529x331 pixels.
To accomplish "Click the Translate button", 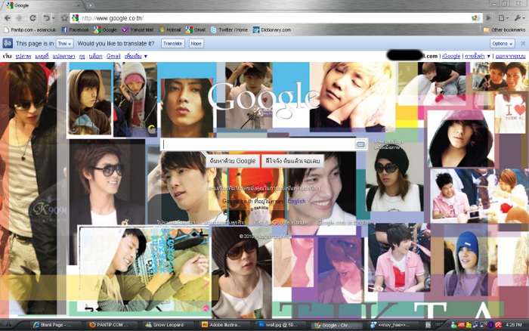I will coord(173,44).
